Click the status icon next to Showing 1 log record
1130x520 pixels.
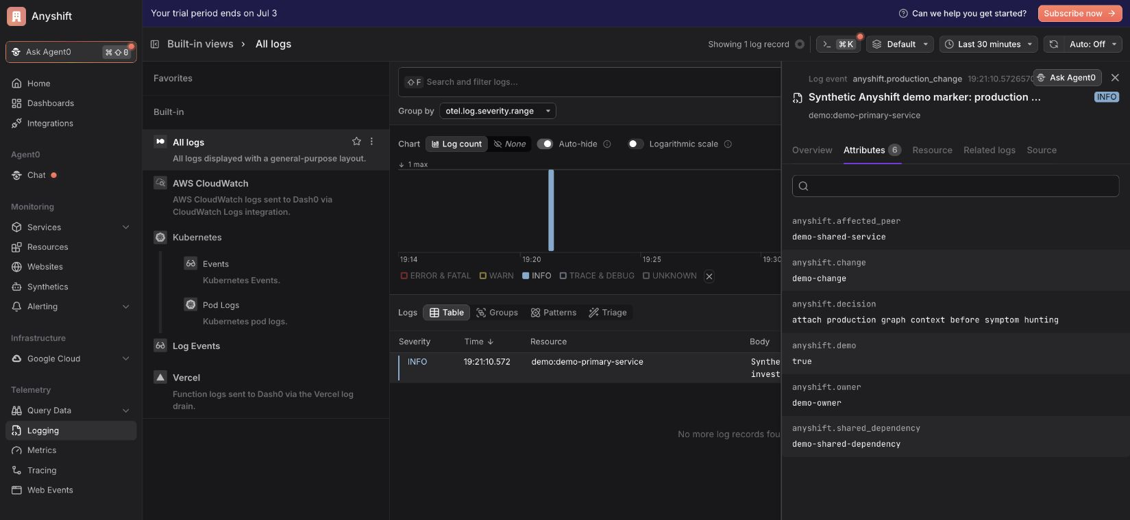pos(800,44)
